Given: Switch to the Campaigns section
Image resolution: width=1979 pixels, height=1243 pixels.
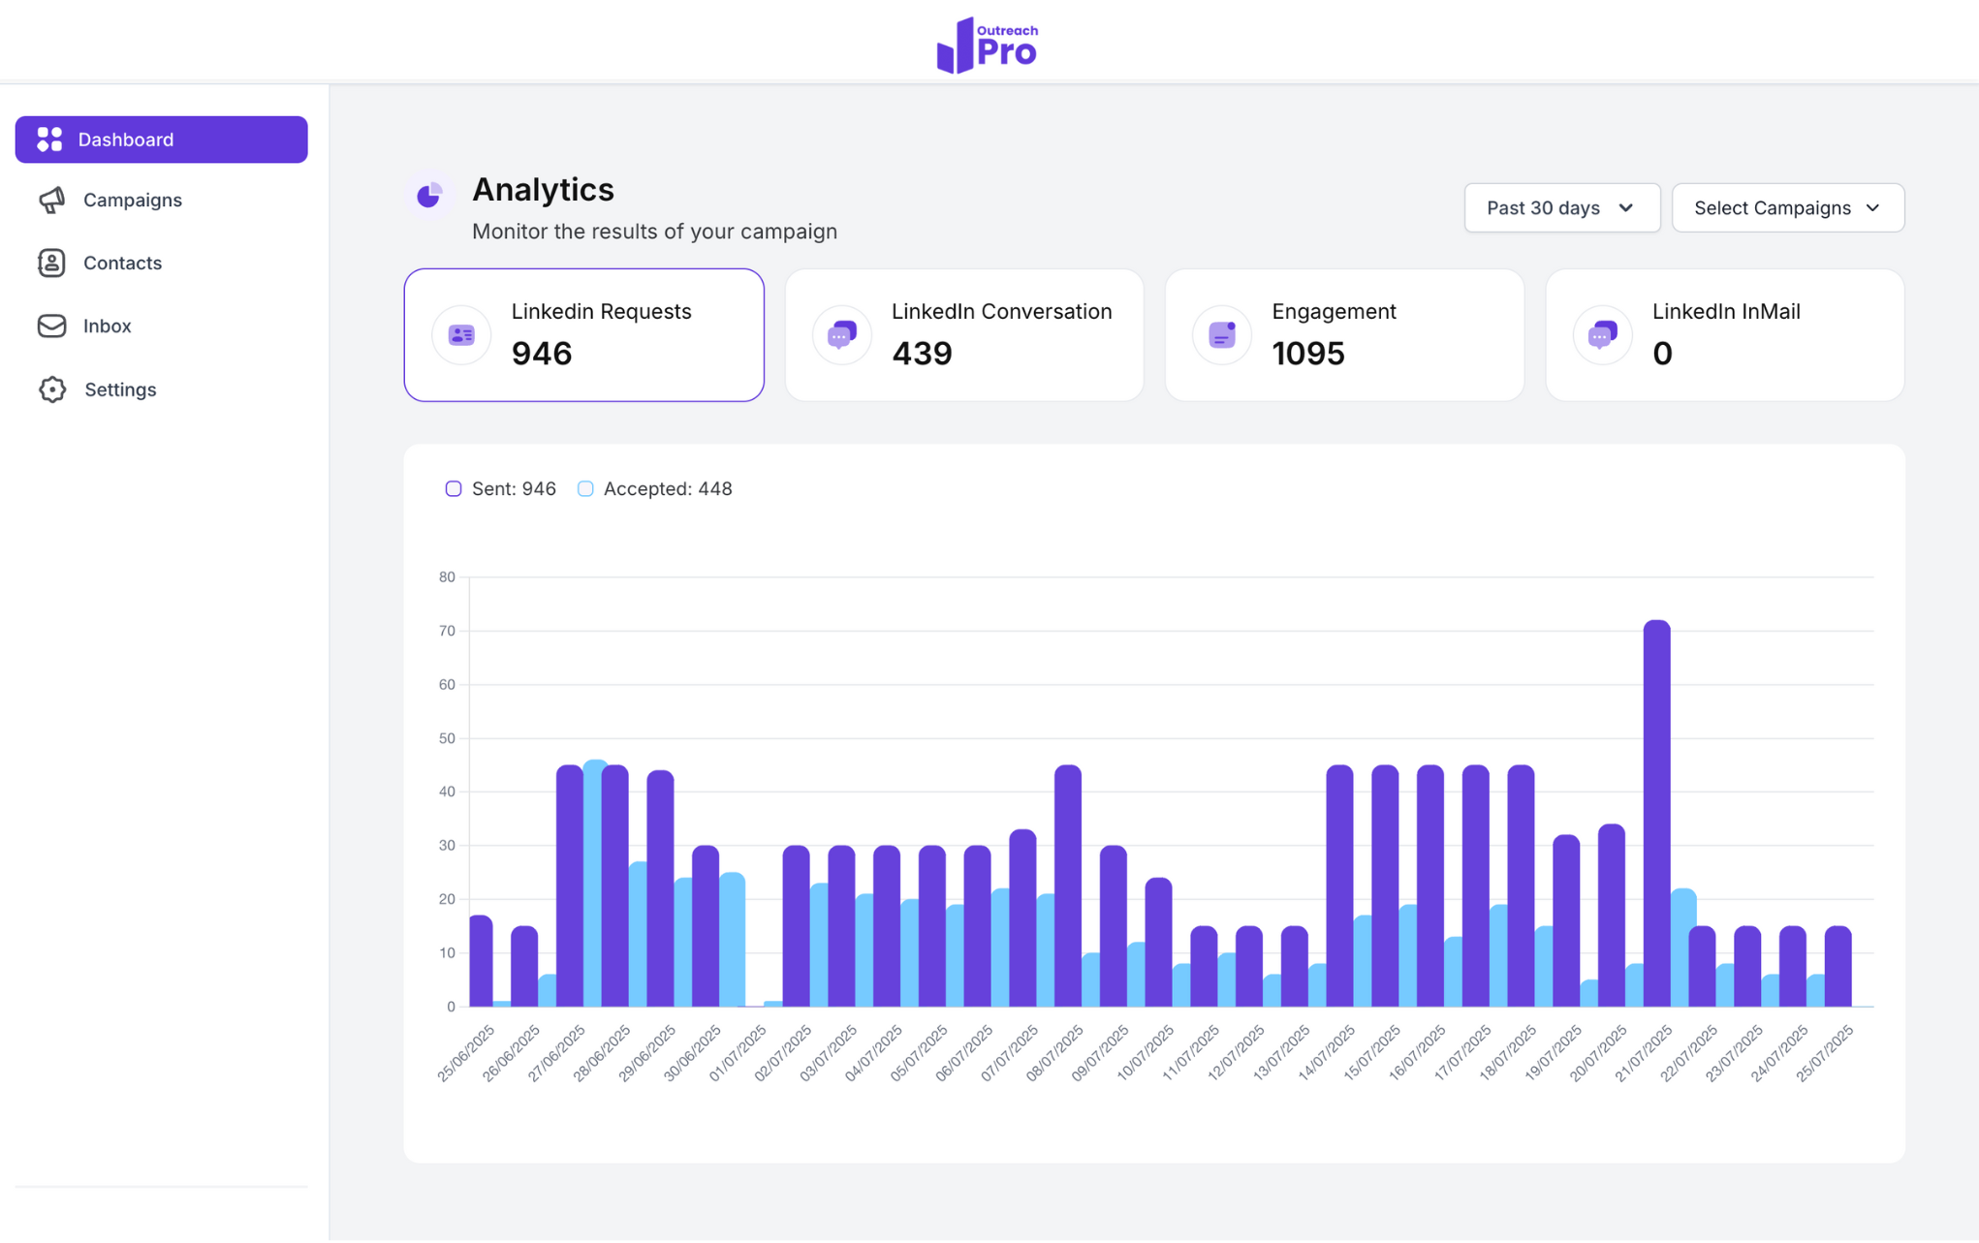Looking at the screenshot, I should point(131,200).
